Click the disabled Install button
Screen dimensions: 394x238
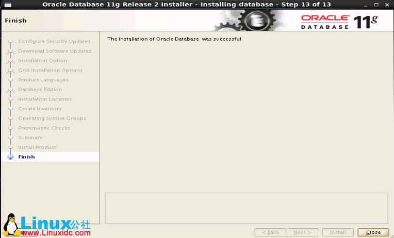click(x=338, y=232)
